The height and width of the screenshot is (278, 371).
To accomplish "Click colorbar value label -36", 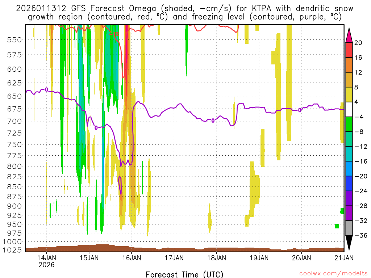I will [x=361, y=235].
